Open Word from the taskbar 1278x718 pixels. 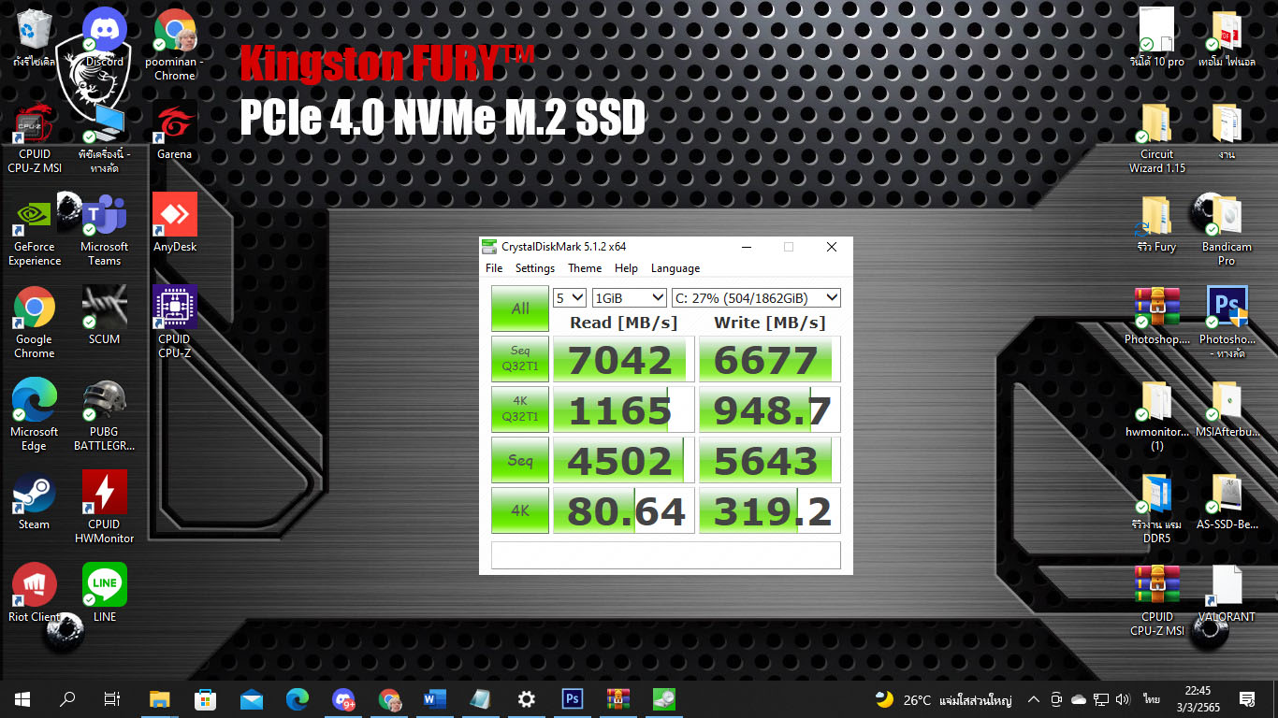tap(435, 698)
